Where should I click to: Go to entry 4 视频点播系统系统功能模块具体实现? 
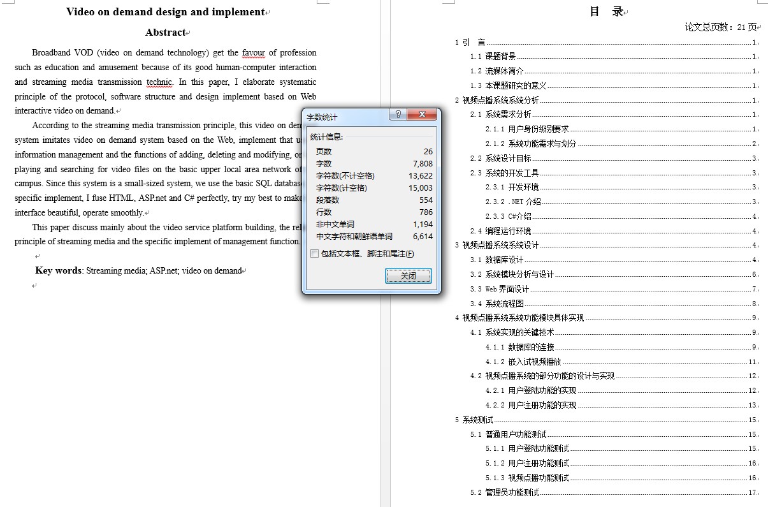[606, 318]
